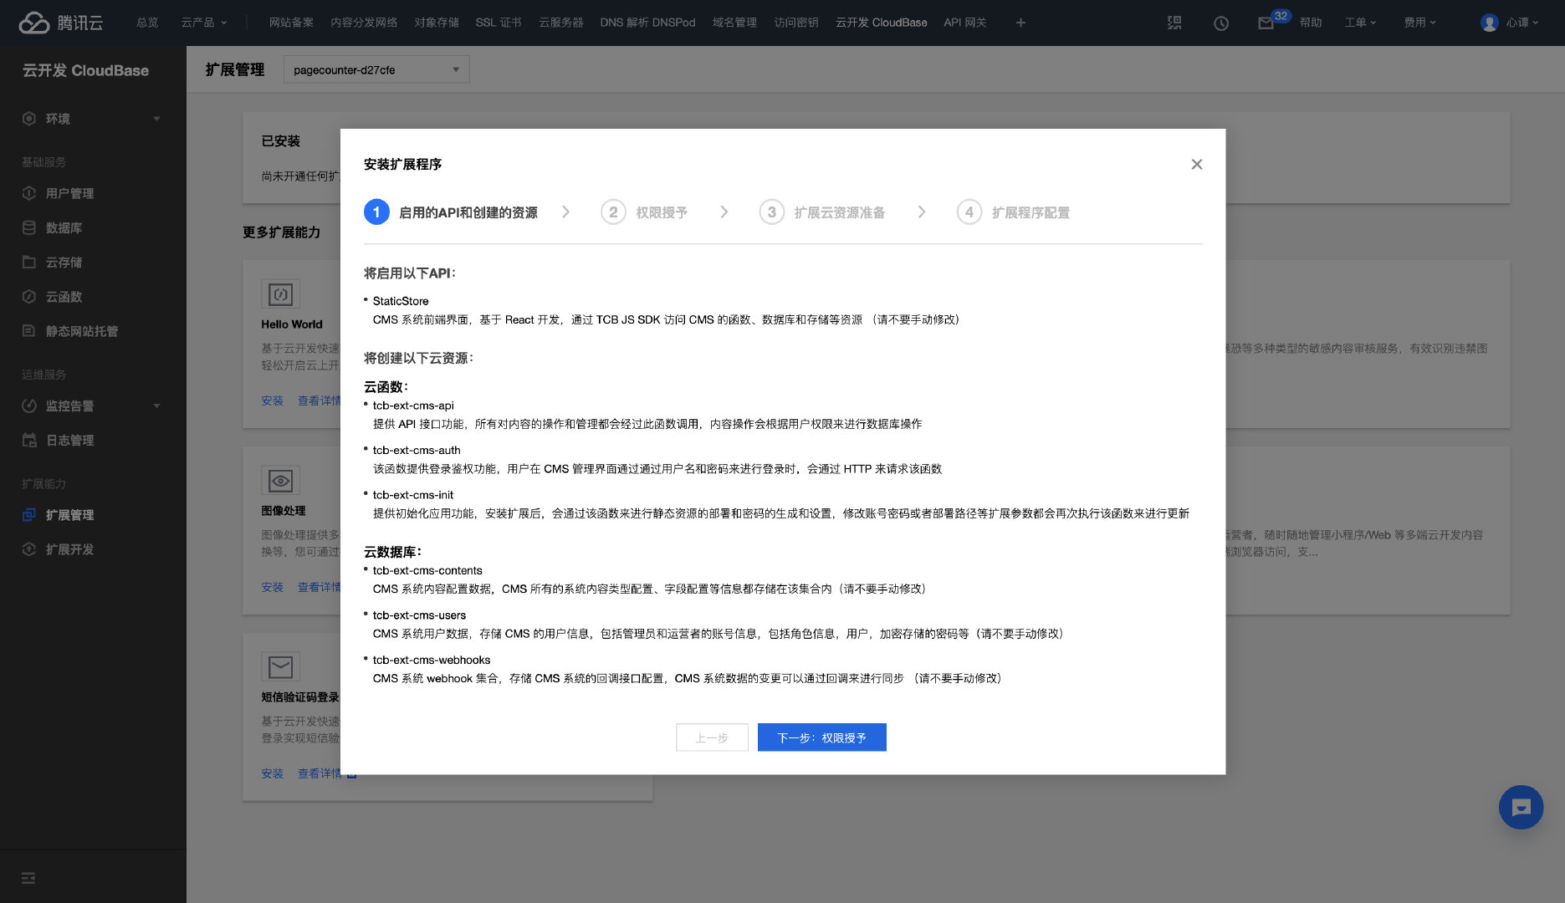
Task: Collapse sidebar using bottom menu icon
Action: (28, 878)
